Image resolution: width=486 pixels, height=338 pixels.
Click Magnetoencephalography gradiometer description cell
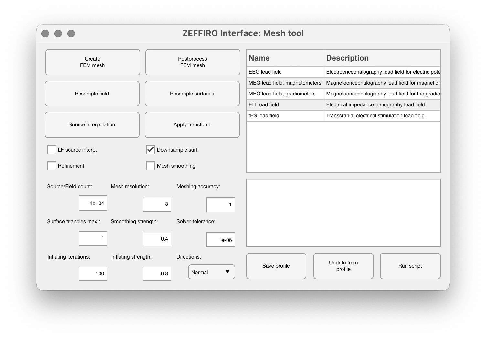pyautogui.click(x=382, y=94)
